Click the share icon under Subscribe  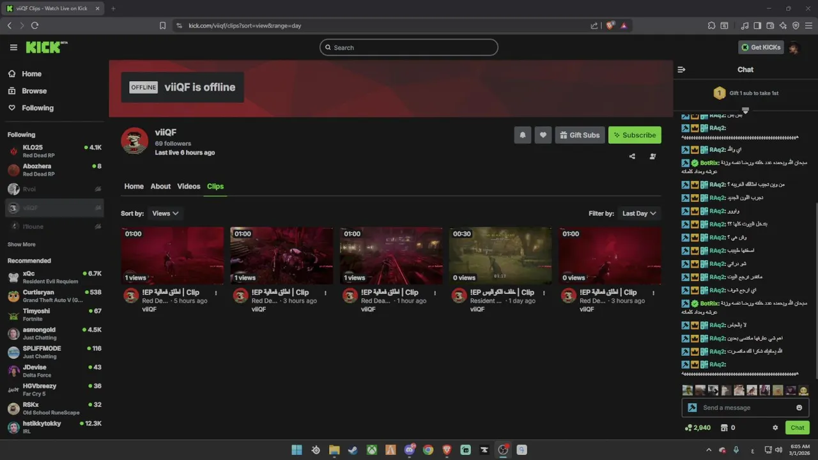coord(632,157)
